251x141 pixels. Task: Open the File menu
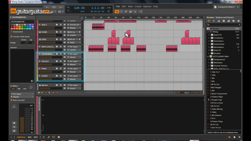(118, 7)
